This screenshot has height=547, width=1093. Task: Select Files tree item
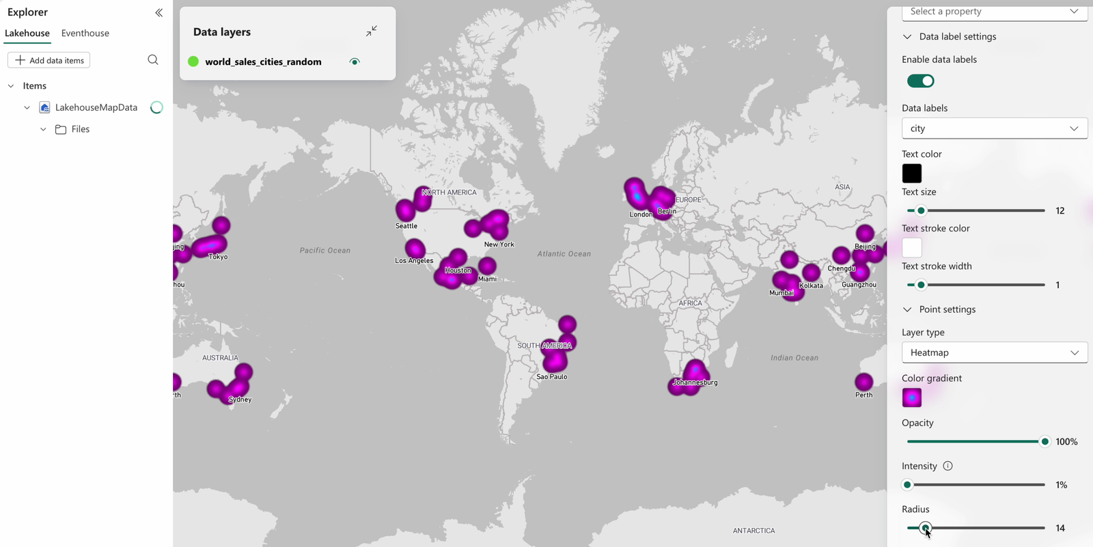click(x=81, y=129)
